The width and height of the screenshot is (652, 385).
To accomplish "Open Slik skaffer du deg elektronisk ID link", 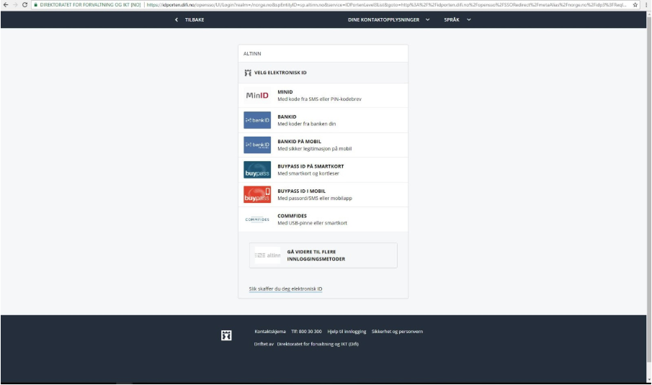I will coord(285,289).
